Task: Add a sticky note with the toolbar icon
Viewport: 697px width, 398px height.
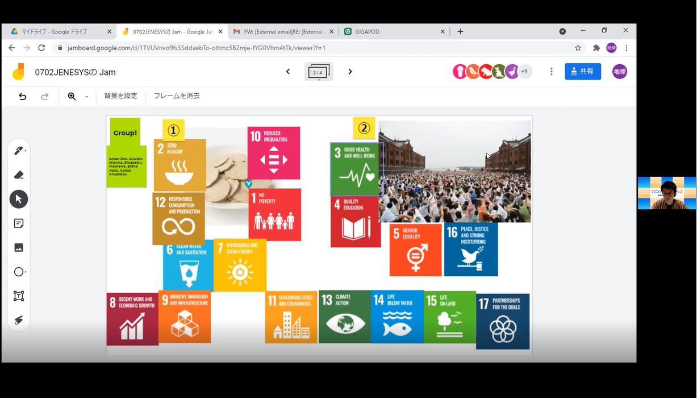Action: tap(18, 223)
